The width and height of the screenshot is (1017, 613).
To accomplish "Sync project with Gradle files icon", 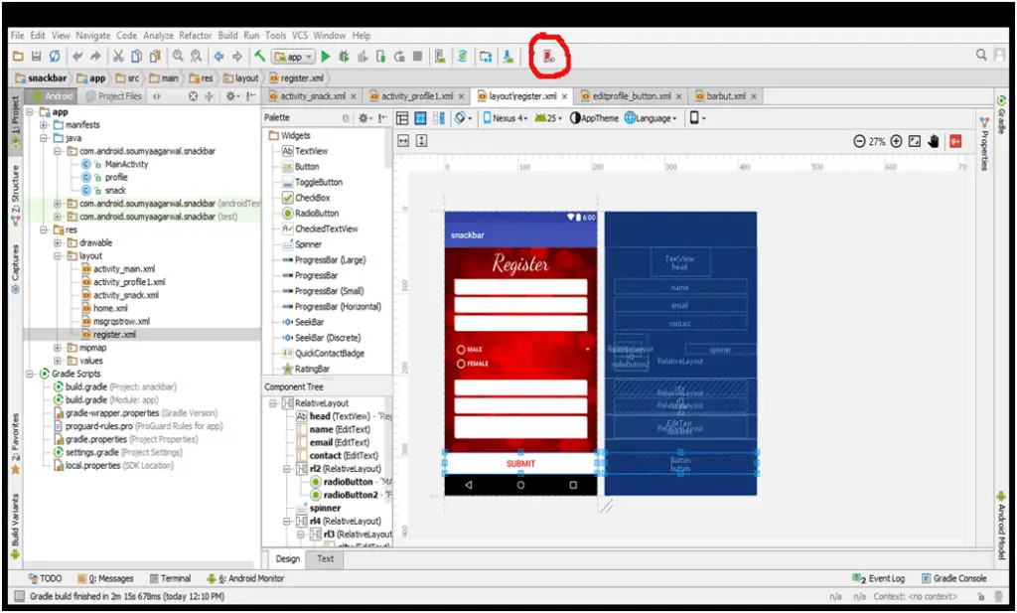I will tap(461, 56).
